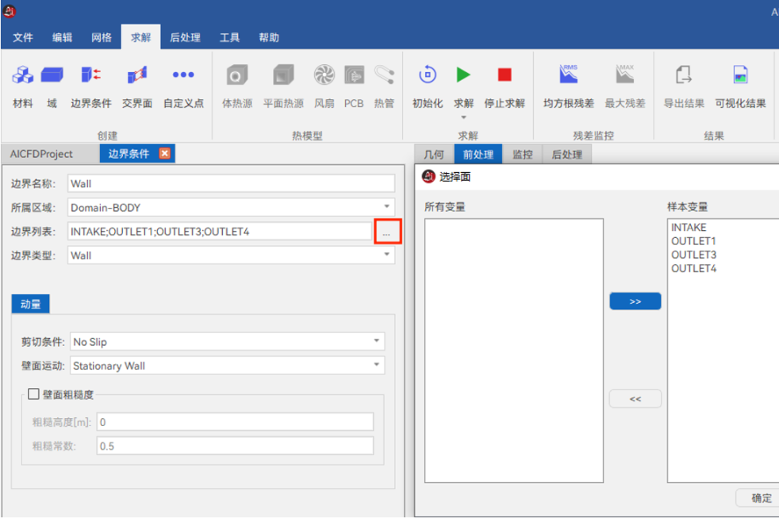Switch to the 监控 panel tab
This screenshot has width=779, height=518.
[522, 155]
